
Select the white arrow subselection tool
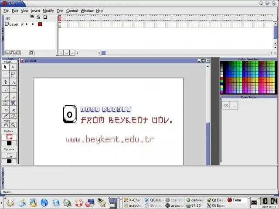13,67
